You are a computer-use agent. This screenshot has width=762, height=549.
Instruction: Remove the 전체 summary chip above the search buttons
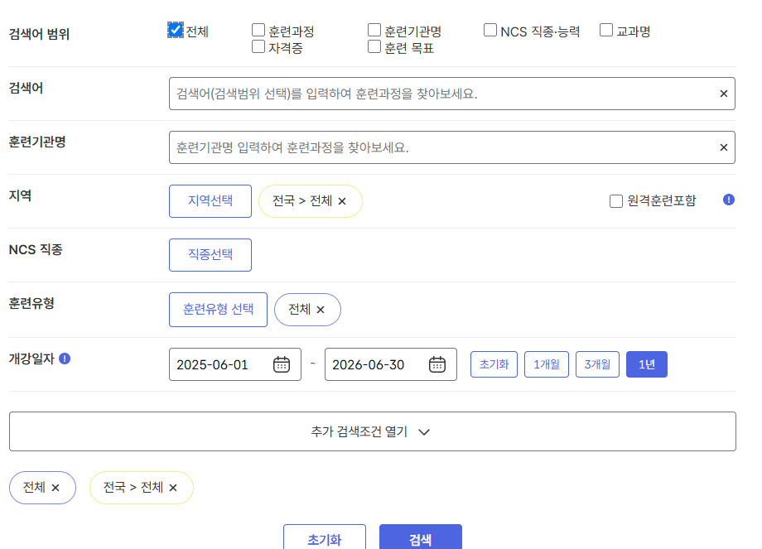(x=55, y=488)
